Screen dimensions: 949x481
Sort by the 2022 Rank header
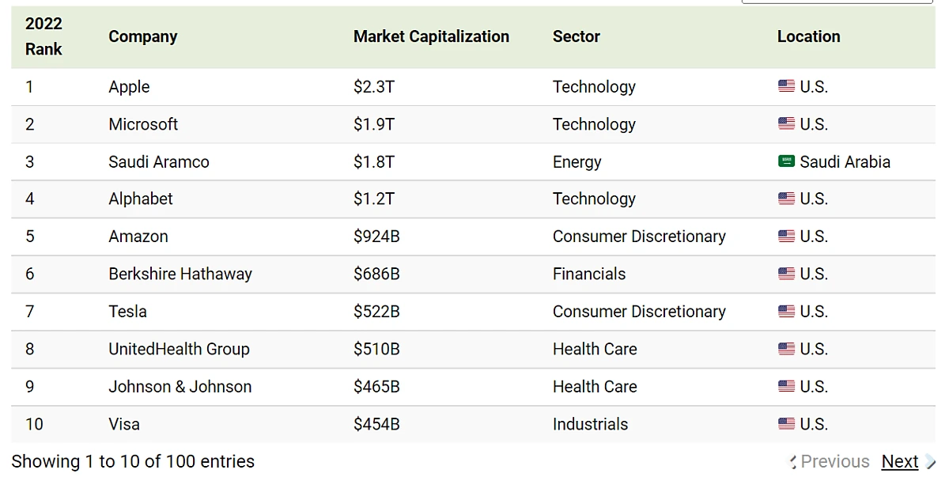43,36
